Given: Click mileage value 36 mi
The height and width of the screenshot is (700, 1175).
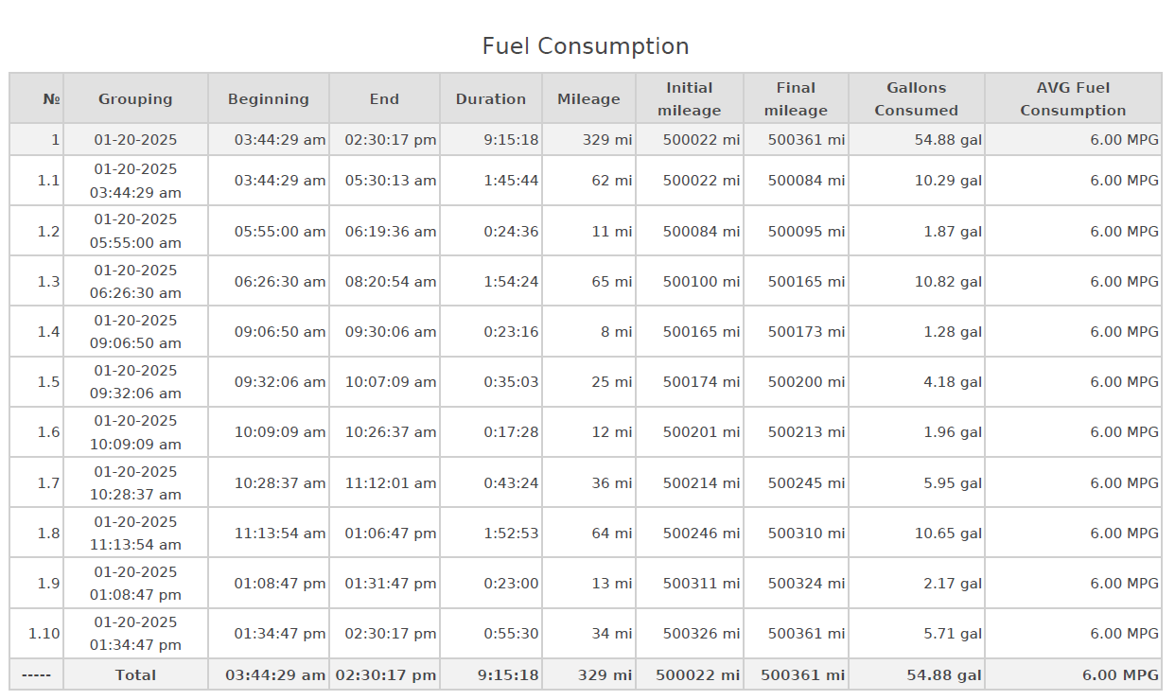Looking at the screenshot, I should tap(612, 483).
